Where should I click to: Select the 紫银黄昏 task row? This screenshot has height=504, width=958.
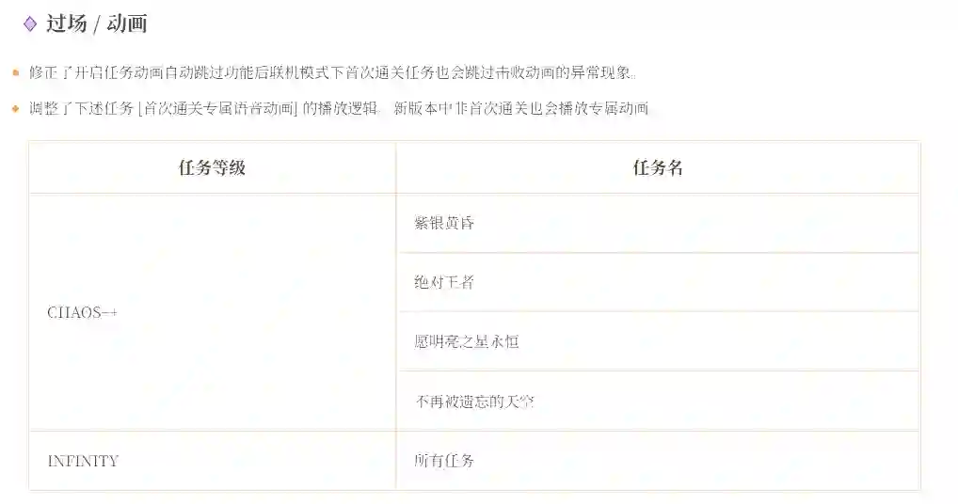coord(658,224)
